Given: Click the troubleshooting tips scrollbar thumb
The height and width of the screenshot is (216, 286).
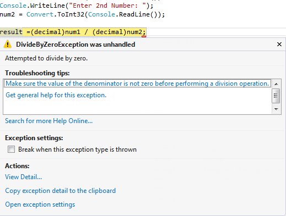Looking at the screenshot, I should 276,96.
